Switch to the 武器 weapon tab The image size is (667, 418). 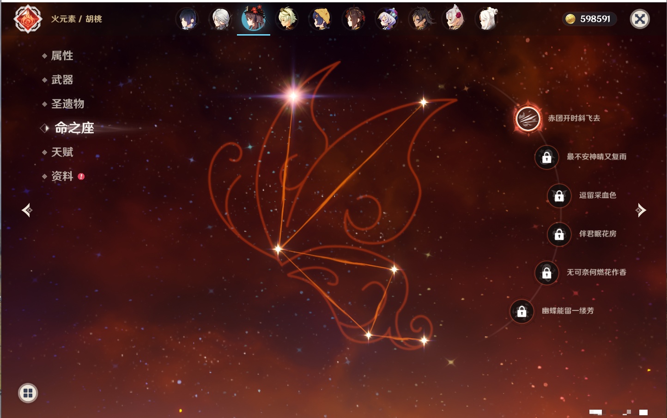[x=62, y=80]
